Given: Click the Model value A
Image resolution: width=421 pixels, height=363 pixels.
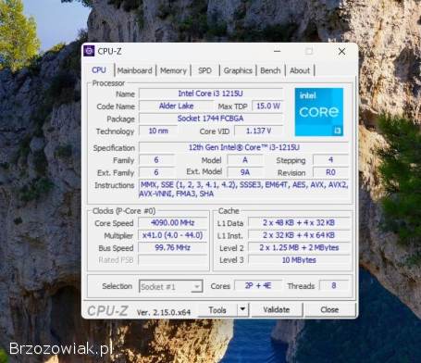Looking at the screenshot, I should pyautogui.click(x=245, y=160).
